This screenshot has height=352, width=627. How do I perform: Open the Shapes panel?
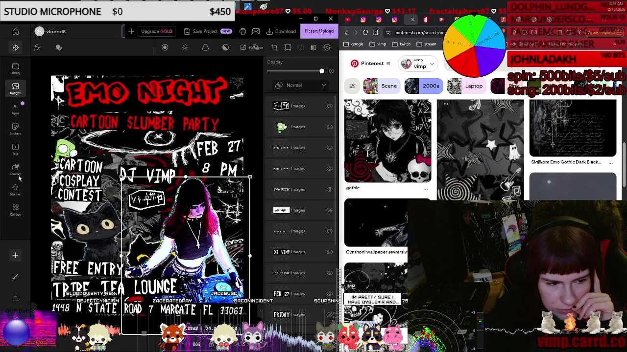tap(15, 190)
